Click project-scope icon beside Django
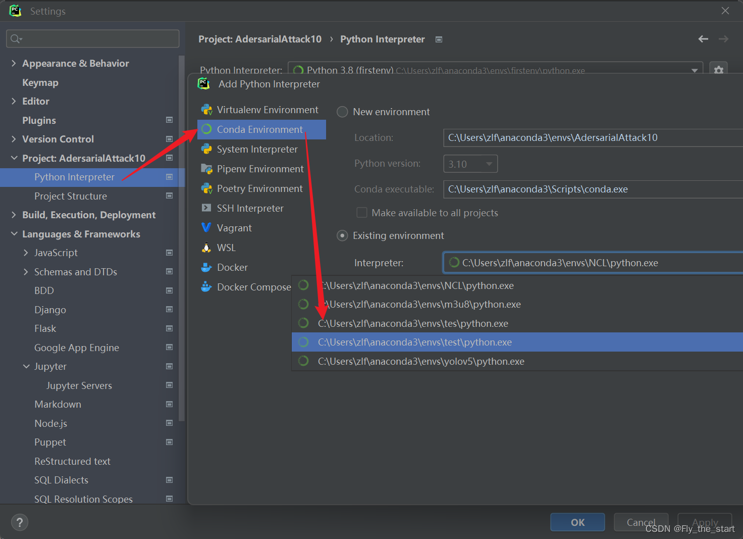This screenshot has height=539, width=743. point(170,310)
